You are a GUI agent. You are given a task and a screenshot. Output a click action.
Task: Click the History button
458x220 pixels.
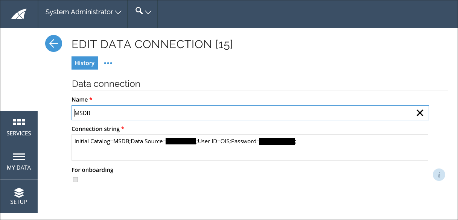click(85, 63)
